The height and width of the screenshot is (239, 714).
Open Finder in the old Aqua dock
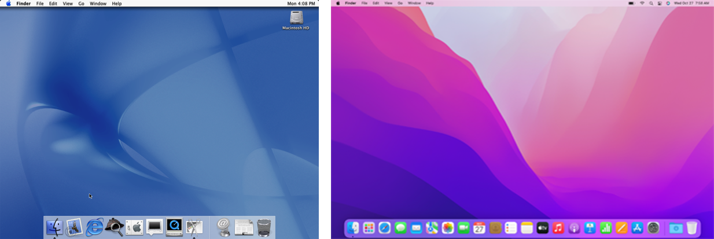[54, 227]
